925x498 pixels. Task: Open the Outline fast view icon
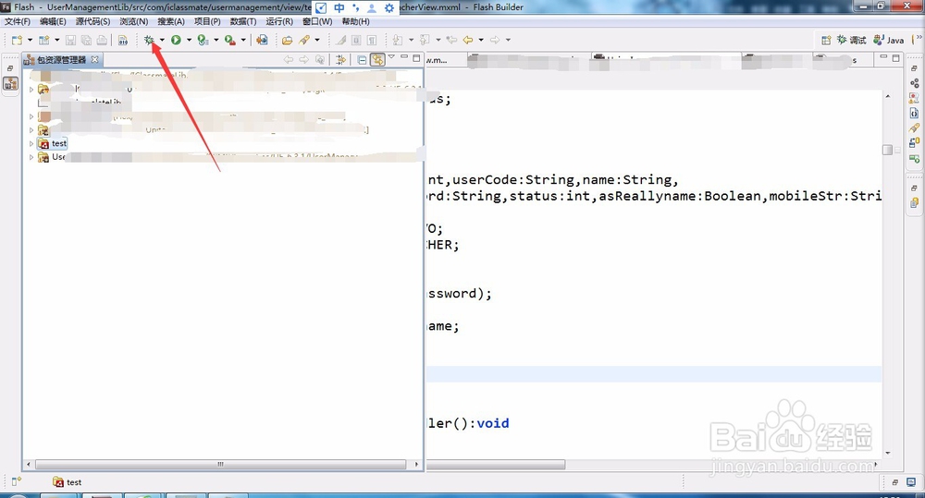915,83
